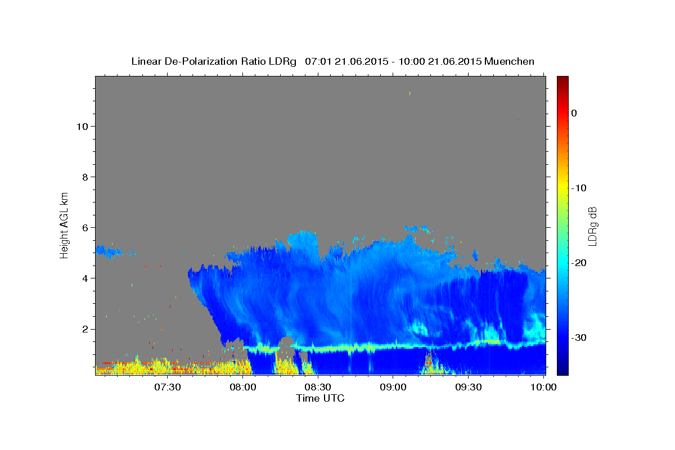Click the colorbar value label -30

click(x=579, y=337)
